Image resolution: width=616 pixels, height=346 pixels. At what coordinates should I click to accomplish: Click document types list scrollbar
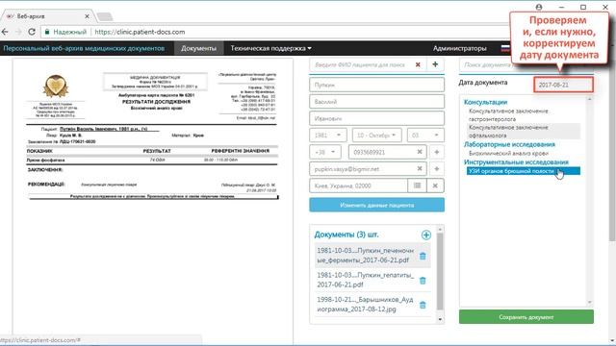589,201
